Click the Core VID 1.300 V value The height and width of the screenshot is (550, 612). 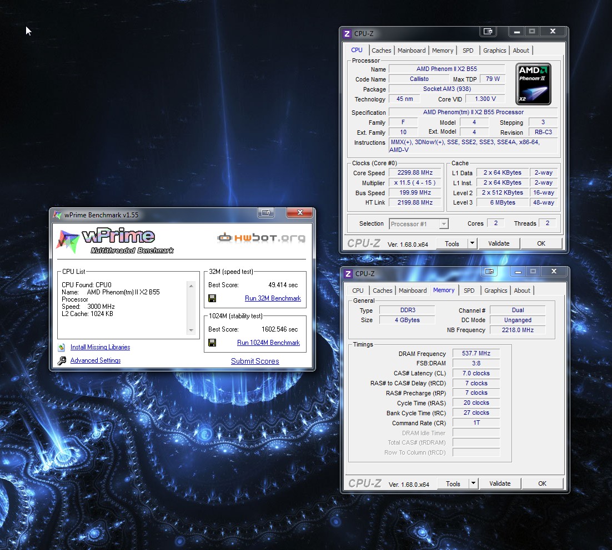[x=485, y=99]
